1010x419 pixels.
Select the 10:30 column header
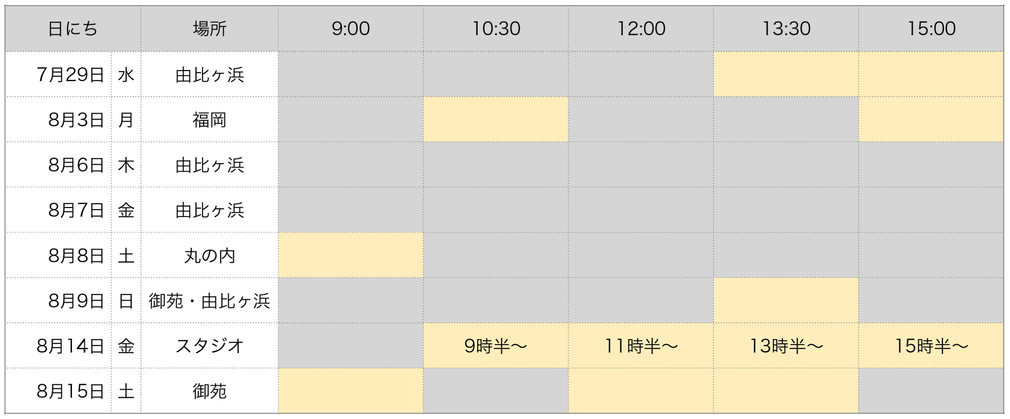pyautogui.click(x=496, y=29)
